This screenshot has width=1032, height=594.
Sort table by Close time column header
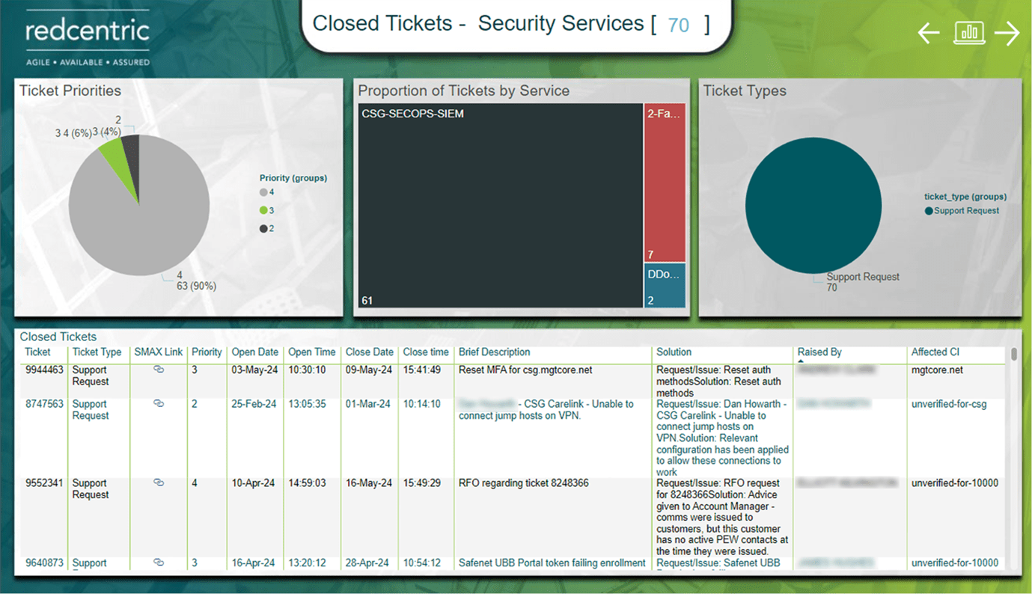pyautogui.click(x=426, y=352)
